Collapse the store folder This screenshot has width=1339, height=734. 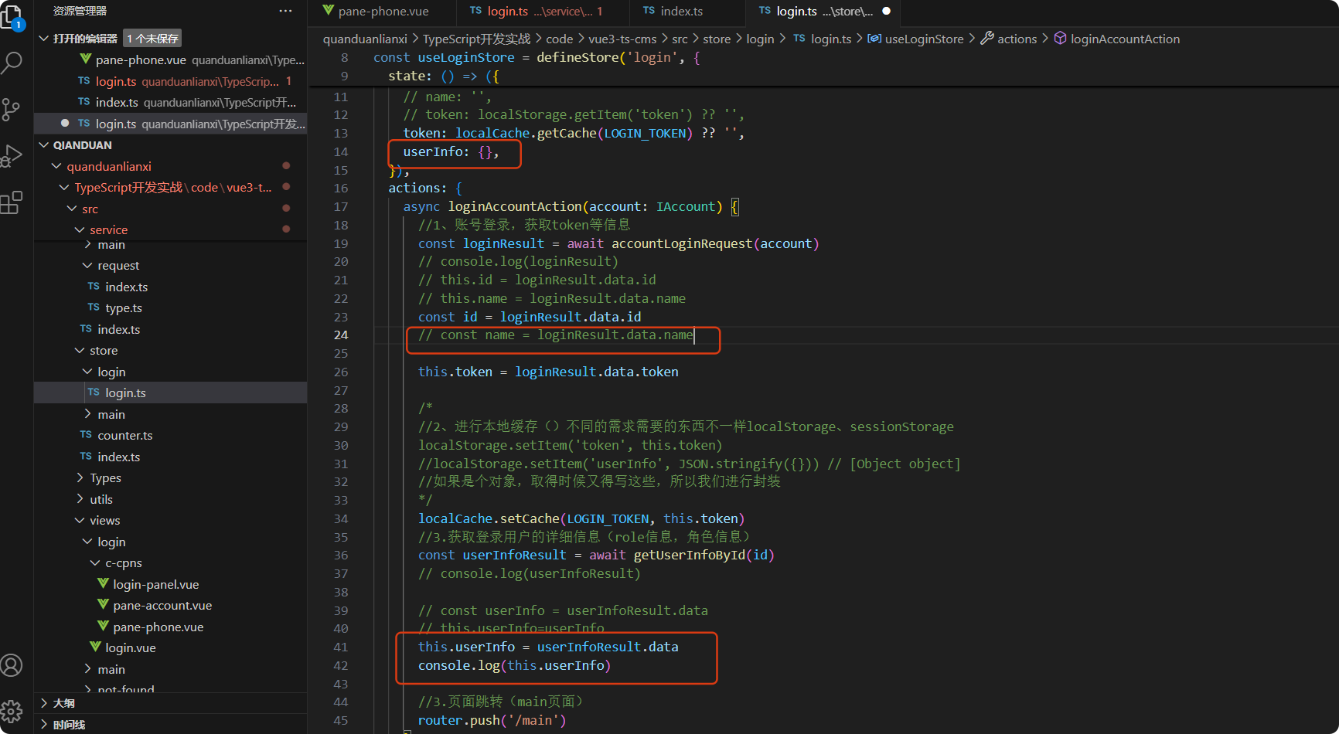[x=80, y=350]
